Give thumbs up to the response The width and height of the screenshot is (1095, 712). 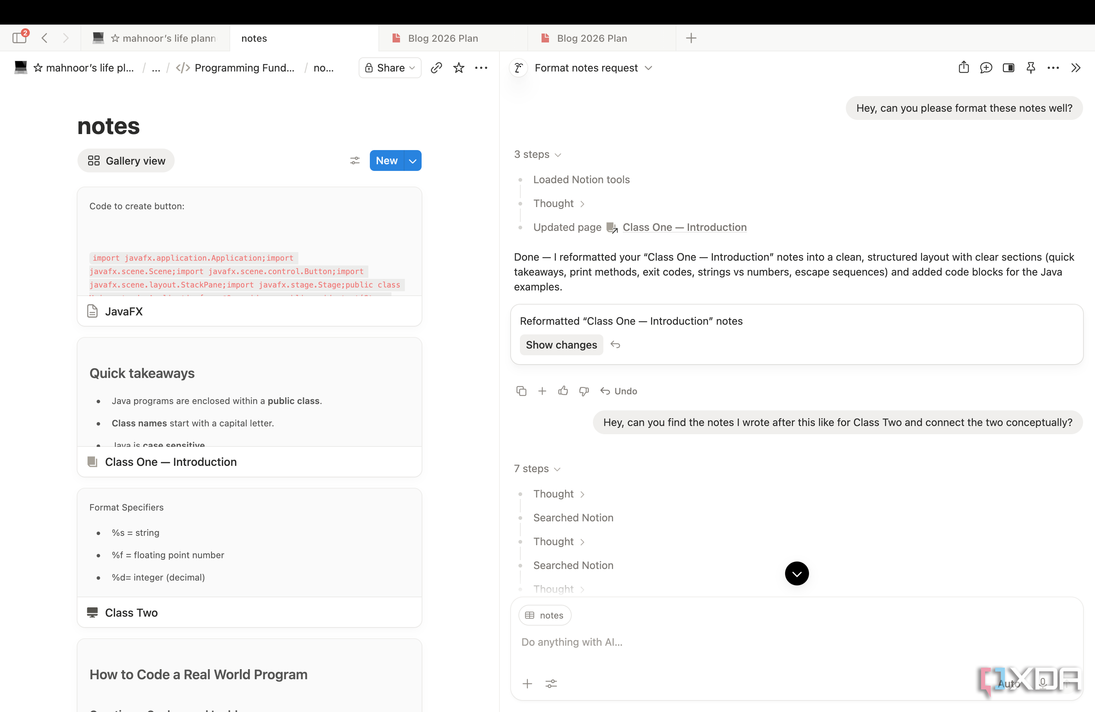point(563,391)
